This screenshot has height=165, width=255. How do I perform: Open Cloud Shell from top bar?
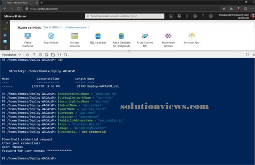coord(171,16)
